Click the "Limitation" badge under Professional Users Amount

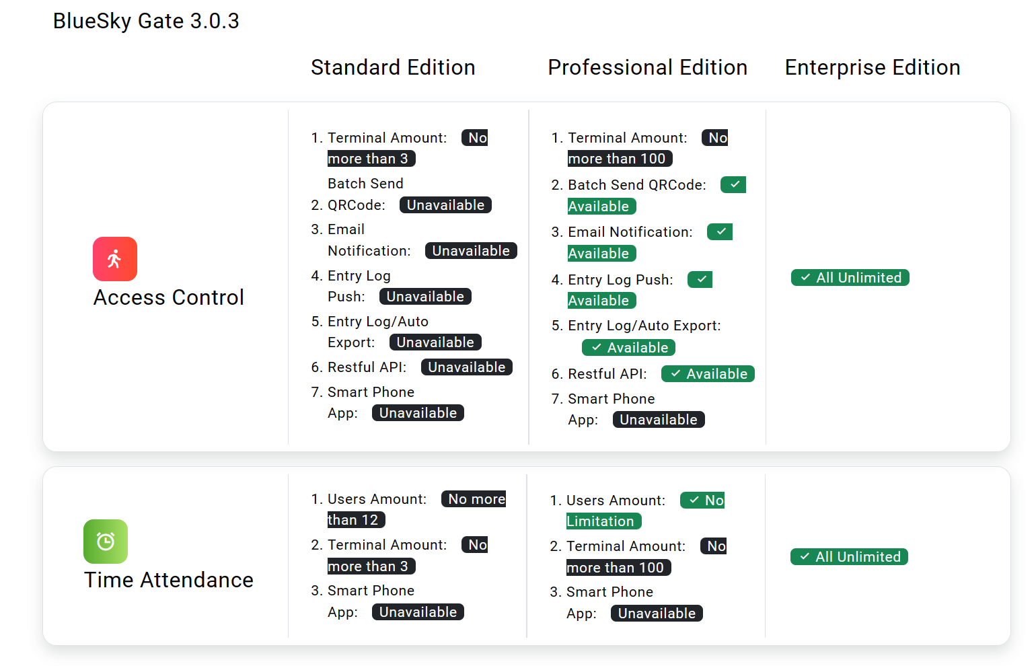[604, 521]
